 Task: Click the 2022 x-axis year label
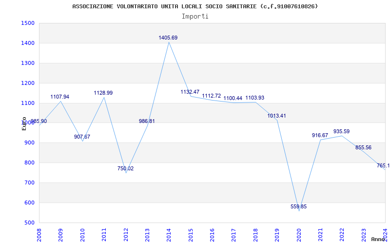(342, 235)
